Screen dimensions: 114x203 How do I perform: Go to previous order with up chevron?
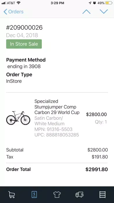click(86, 12)
